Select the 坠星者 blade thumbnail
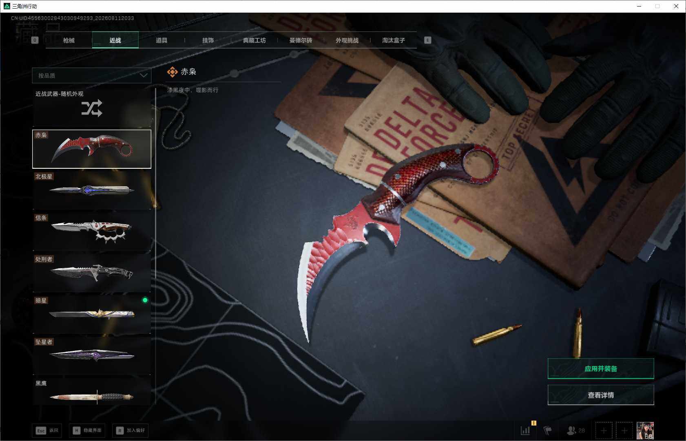 click(92, 356)
